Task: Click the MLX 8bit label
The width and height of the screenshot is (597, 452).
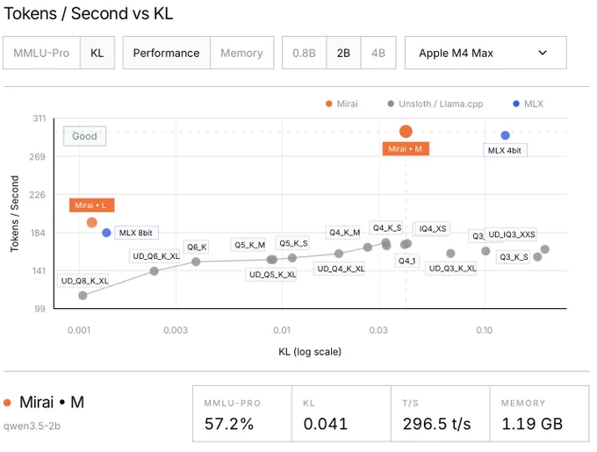Action: (136, 233)
